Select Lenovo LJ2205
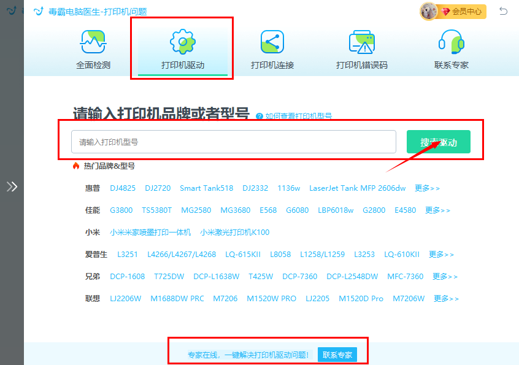The height and width of the screenshot is (365, 519). pos(317,299)
